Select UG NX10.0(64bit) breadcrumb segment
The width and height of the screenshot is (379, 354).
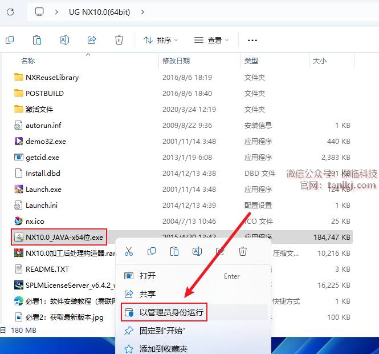(x=99, y=12)
